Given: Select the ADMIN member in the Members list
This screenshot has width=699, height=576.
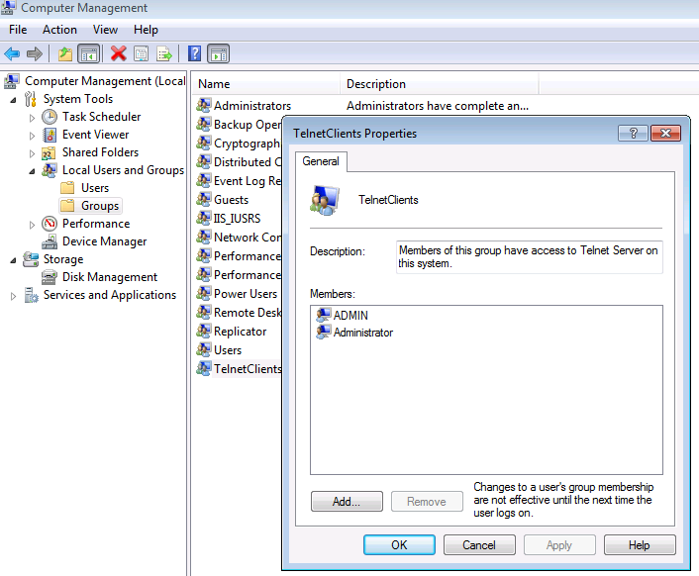Looking at the screenshot, I should 350,315.
